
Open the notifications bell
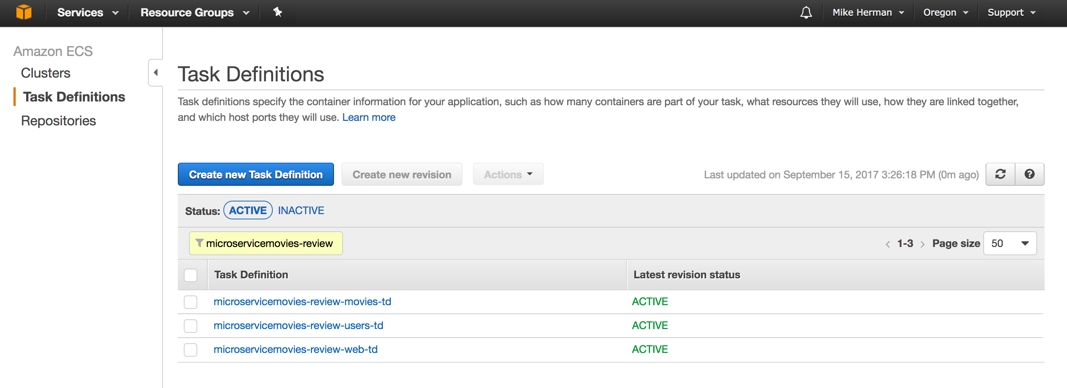(805, 12)
